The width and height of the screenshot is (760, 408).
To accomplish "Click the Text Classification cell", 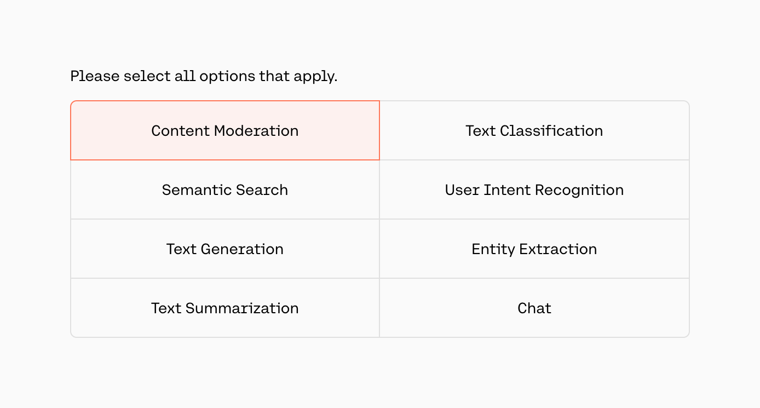I will tap(534, 131).
